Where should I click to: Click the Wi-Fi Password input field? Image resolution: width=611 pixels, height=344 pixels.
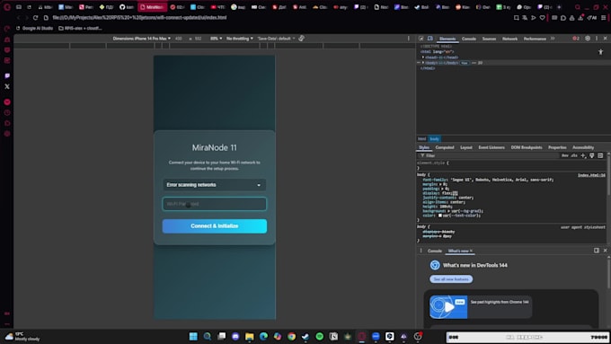(x=215, y=204)
